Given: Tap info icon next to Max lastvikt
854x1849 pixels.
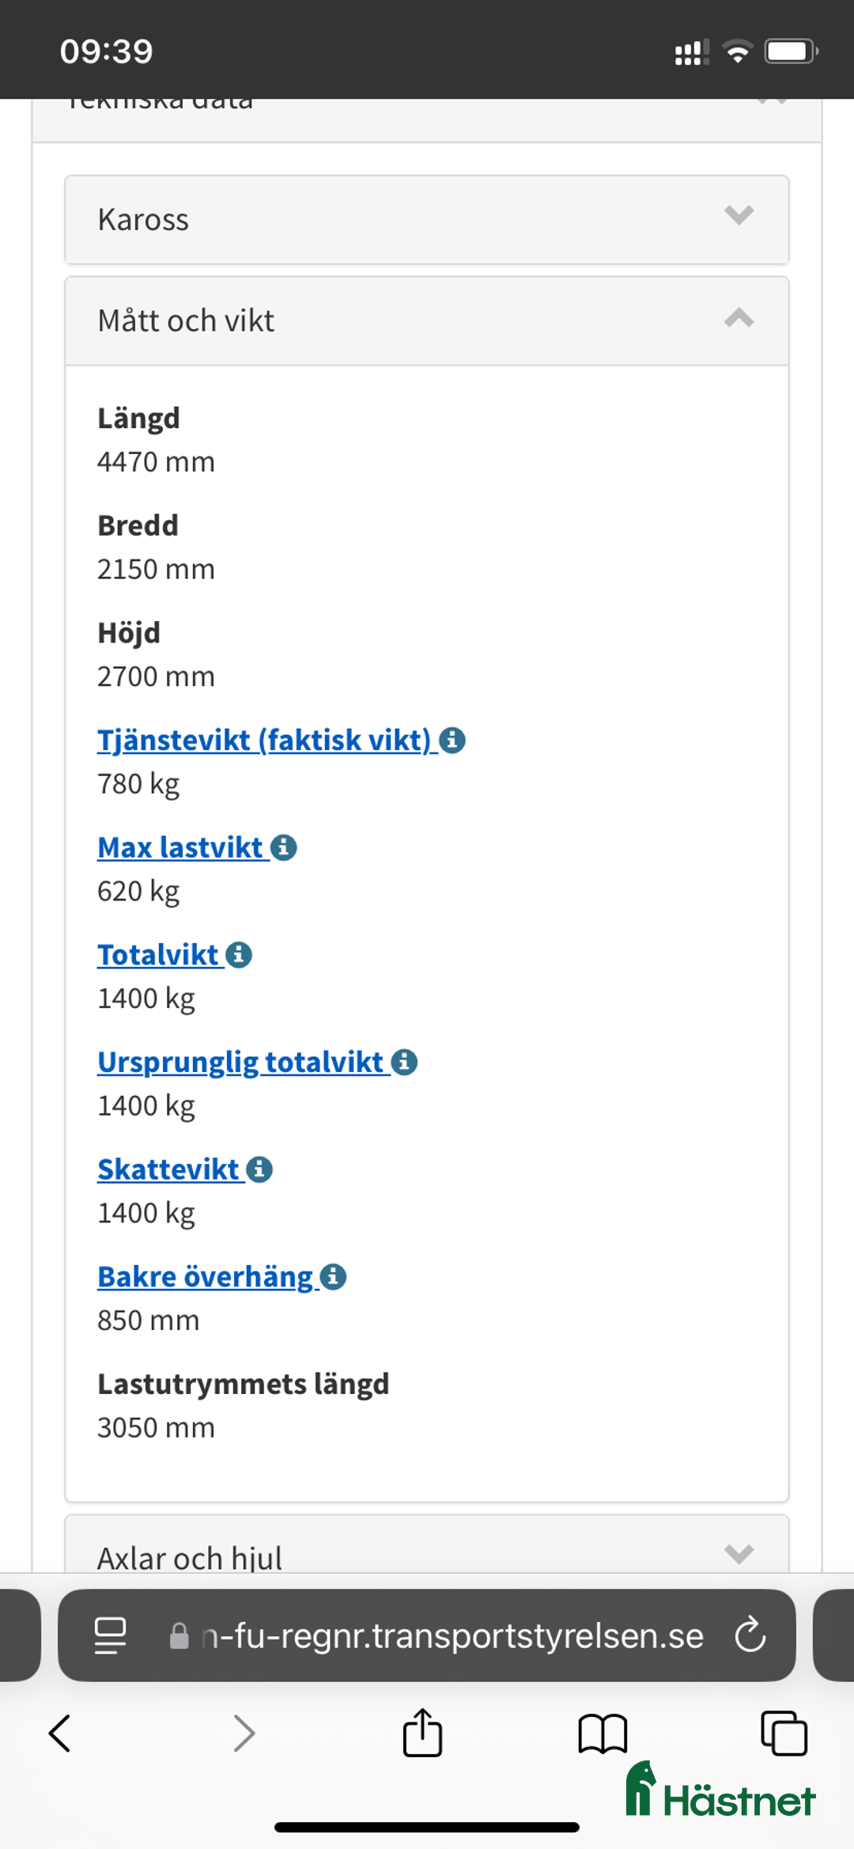Looking at the screenshot, I should click(283, 847).
